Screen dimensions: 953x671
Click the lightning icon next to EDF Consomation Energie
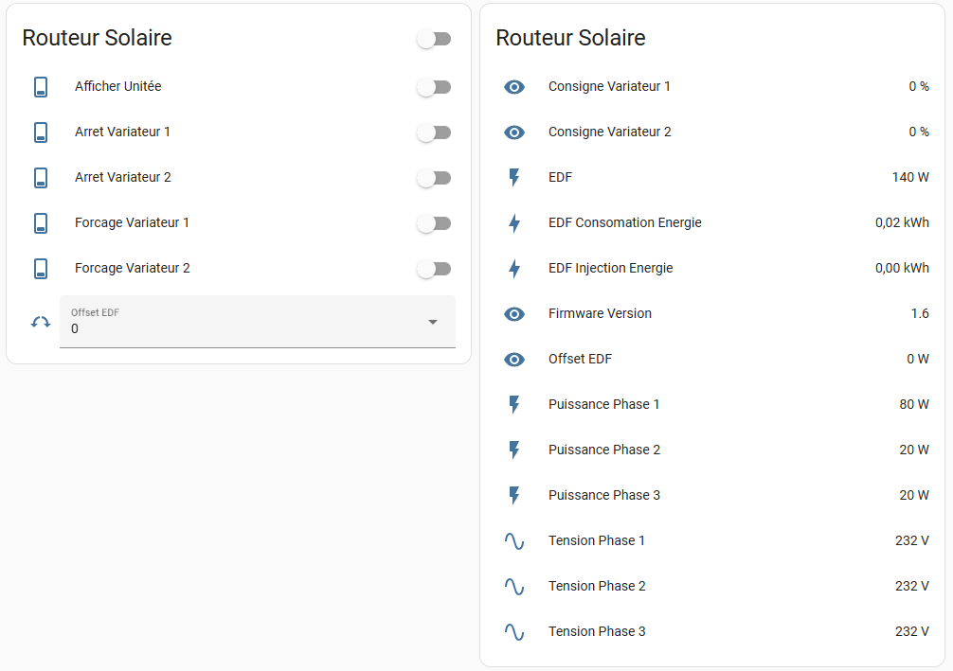(x=514, y=223)
